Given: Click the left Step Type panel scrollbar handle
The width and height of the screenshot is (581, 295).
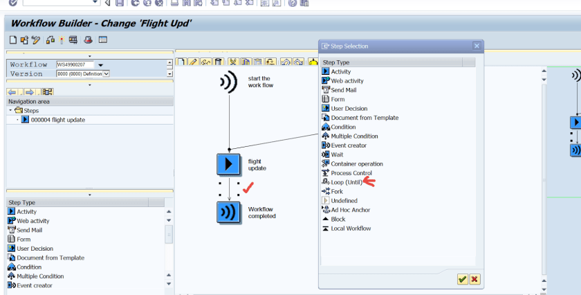Looking at the screenshot, I should (x=169, y=234).
